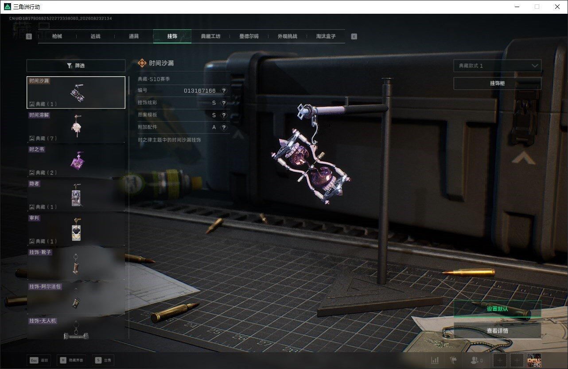This screenshot has width=568, height=369.
Task: Switch to the 枪械 tab
Action: click(x=57, y=36)
